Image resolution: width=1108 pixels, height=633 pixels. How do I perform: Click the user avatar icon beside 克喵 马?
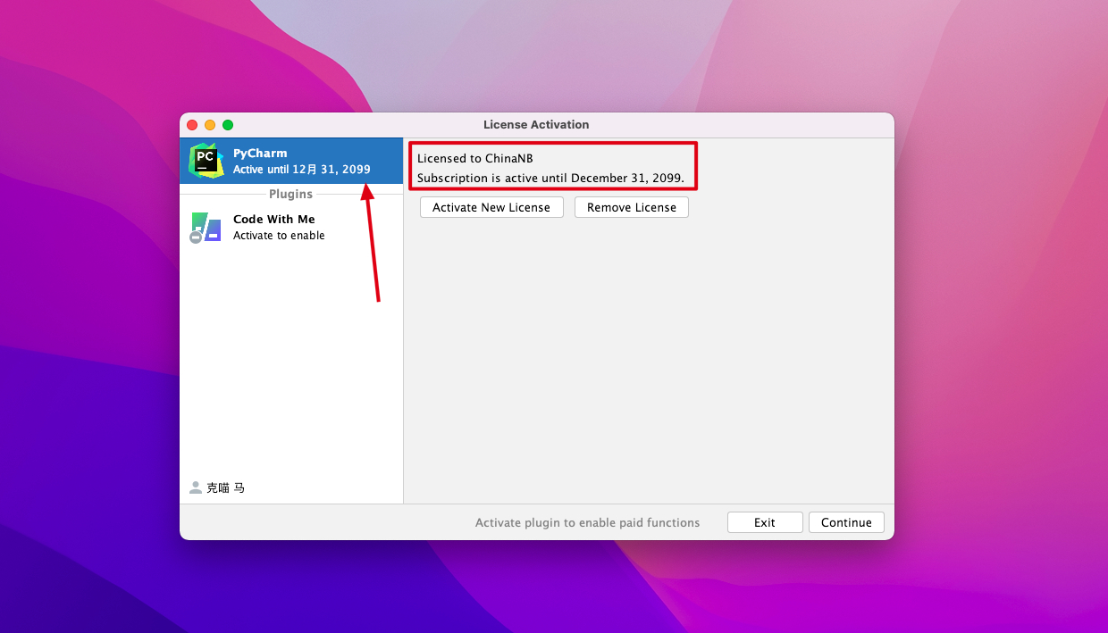click(196, 487)
